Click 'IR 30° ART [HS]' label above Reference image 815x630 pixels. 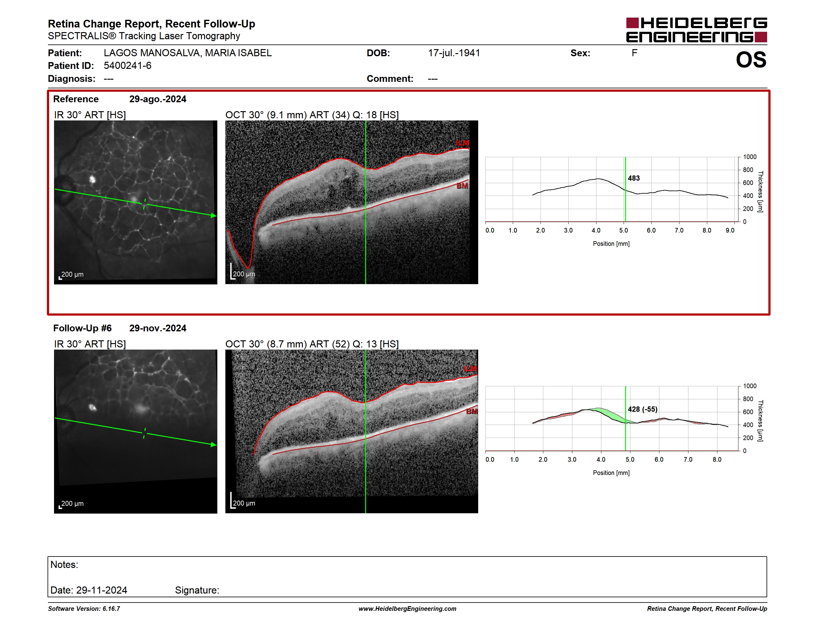tap(90, 115)
